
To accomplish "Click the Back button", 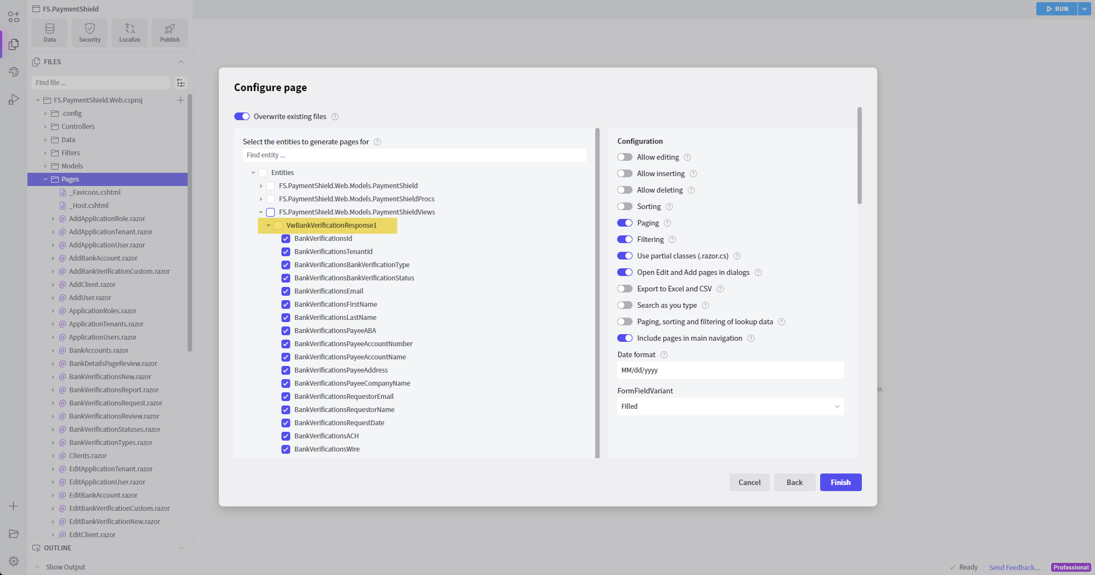I will [794, 482].
